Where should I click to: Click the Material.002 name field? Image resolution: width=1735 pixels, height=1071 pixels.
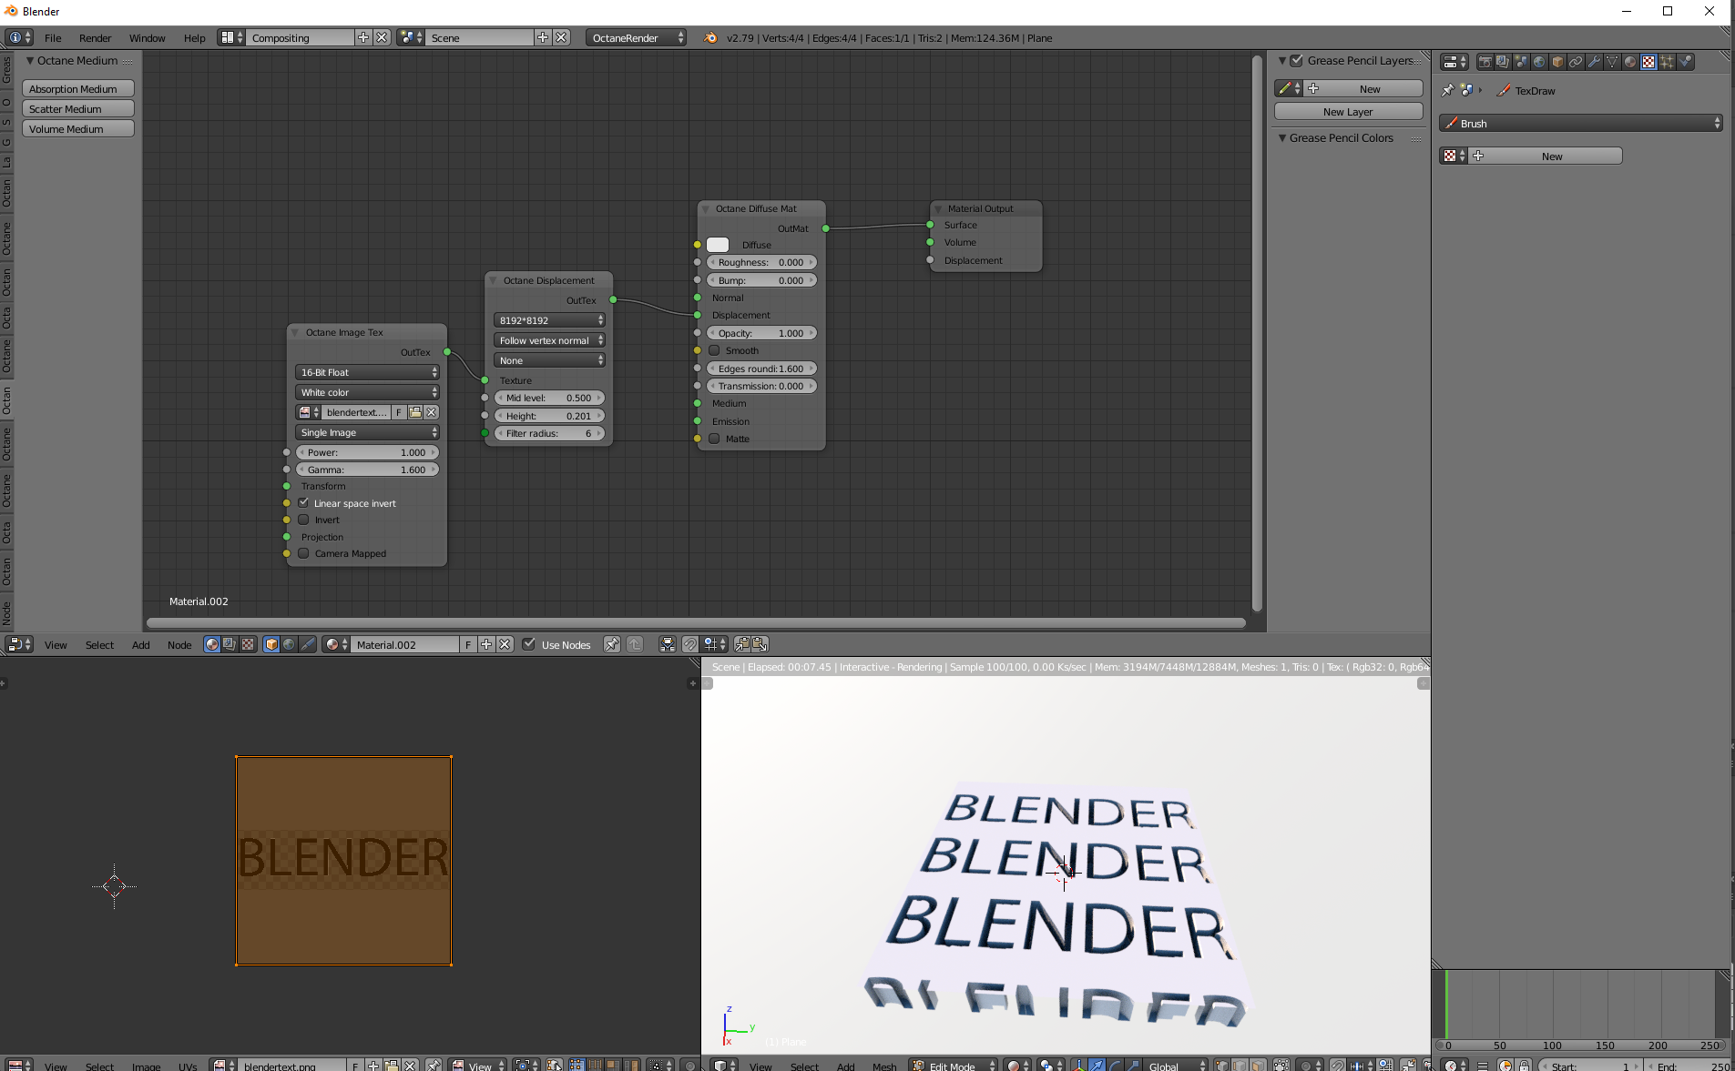point(404,644)
